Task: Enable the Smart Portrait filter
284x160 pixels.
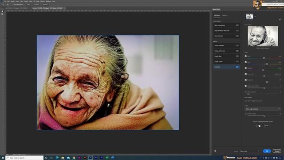Action: 237,45
